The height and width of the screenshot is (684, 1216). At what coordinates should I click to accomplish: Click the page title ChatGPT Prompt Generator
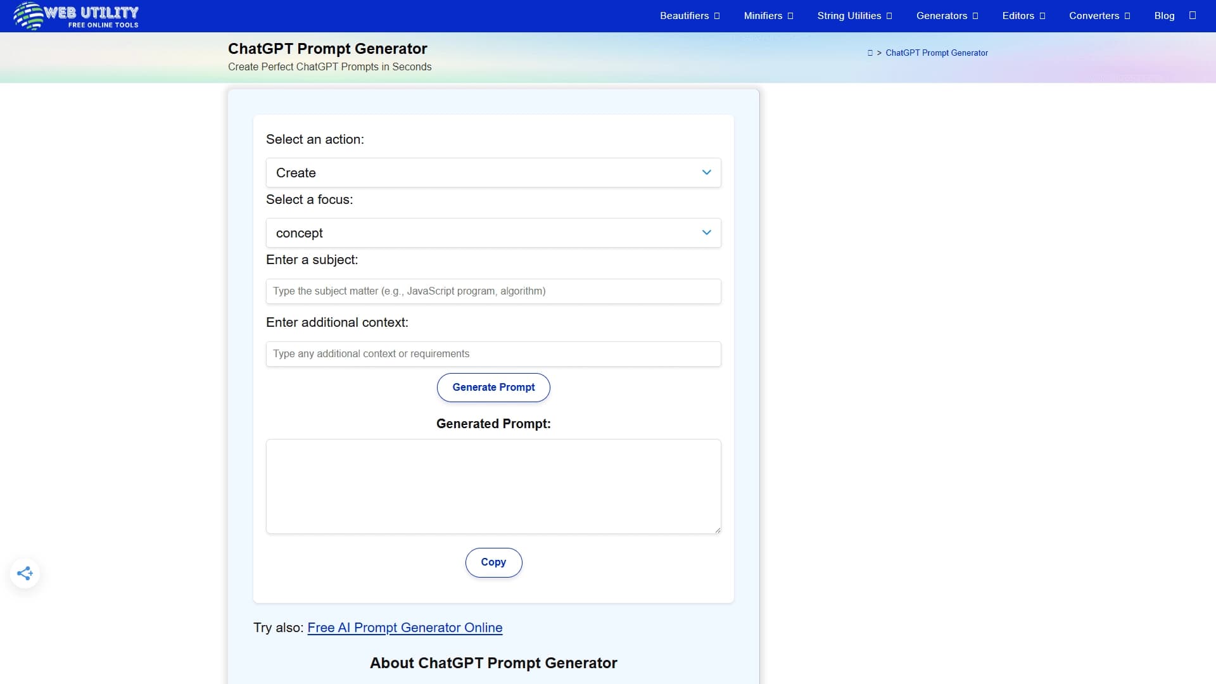pyautogui.click(x=327, y=49)
